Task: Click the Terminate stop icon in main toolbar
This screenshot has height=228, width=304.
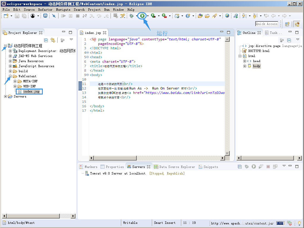Action: [78, 16]
